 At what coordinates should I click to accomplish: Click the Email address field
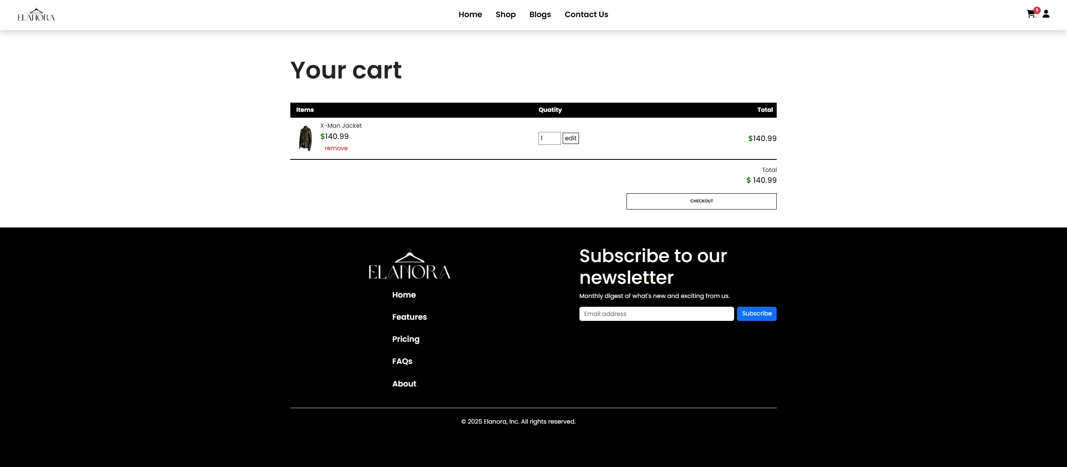click(656, 314)
